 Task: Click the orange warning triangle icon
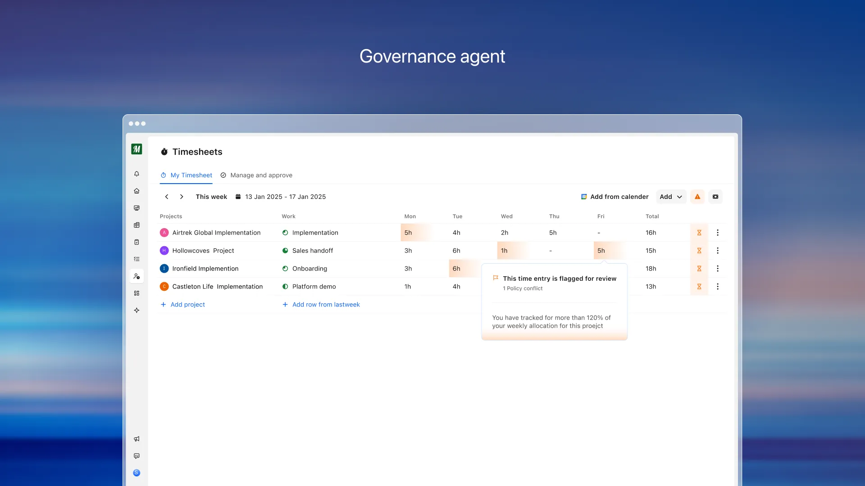(x=697, y=197)
